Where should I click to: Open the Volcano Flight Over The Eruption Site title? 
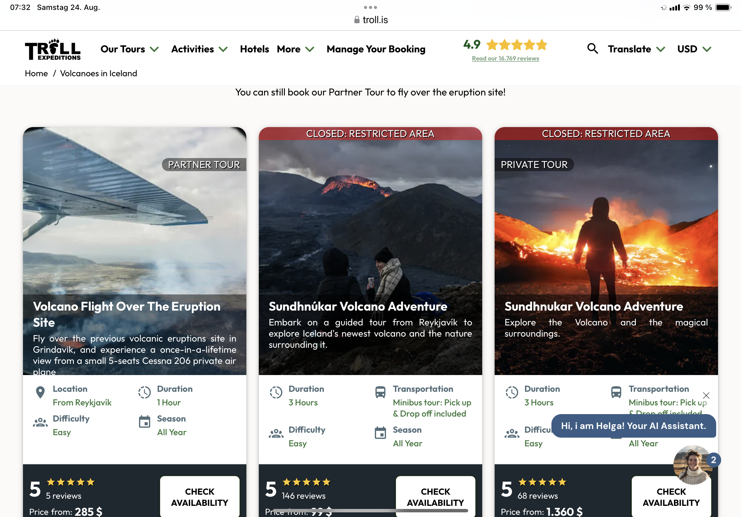click(x=127, y=314)
